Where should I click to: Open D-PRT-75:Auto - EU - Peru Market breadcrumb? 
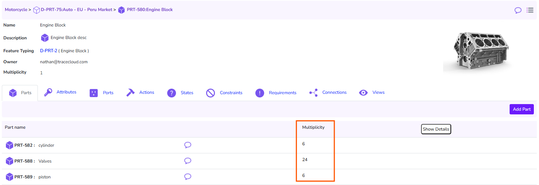point(76,10)
